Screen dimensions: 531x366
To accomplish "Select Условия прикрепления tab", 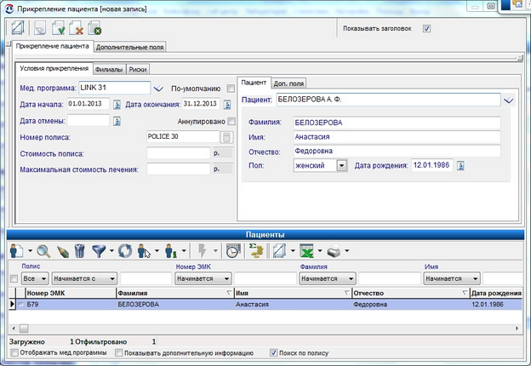I will pos(54,68).
